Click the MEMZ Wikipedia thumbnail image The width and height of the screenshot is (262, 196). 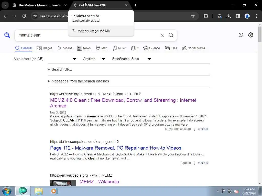click(x=63, y=183)
